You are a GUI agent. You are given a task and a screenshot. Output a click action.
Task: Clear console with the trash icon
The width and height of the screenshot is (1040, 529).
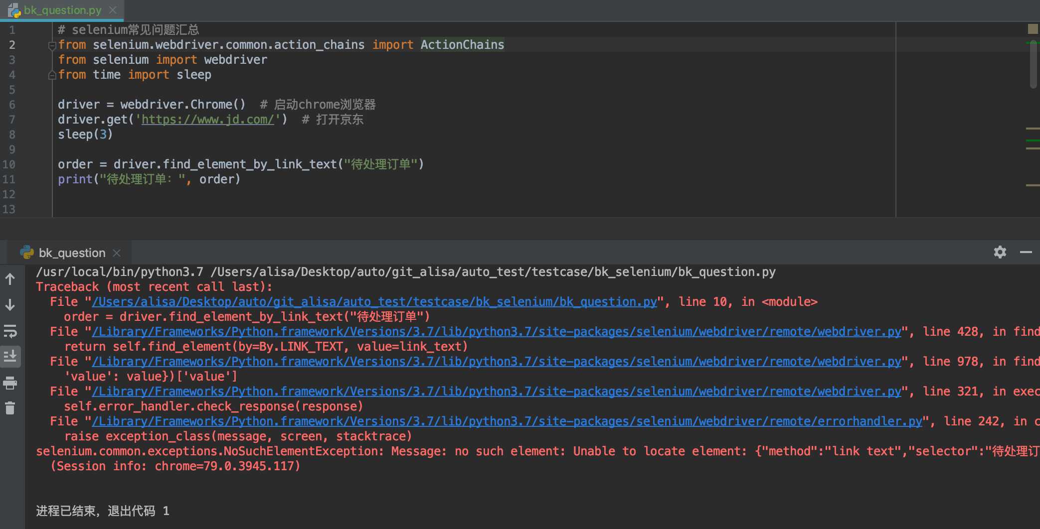(x=10, y=408)
